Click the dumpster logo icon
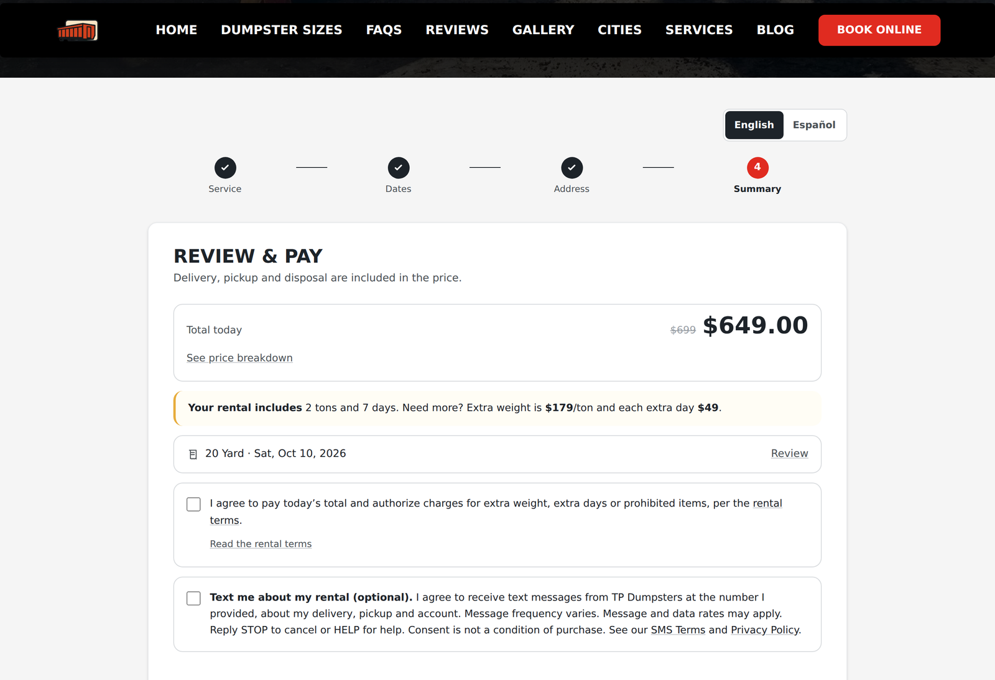The height and width of the screenshot is (680, 995). [x=78, y=30]
